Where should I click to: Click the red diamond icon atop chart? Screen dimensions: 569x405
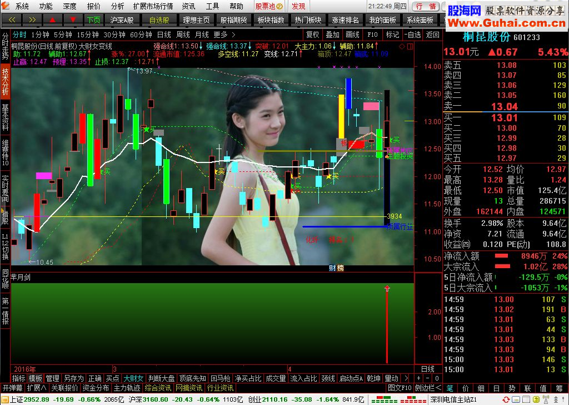click(402, 47)
